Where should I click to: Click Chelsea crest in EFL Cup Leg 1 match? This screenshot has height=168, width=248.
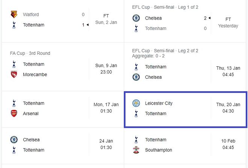pyautogui.click(x=136, y=18)
